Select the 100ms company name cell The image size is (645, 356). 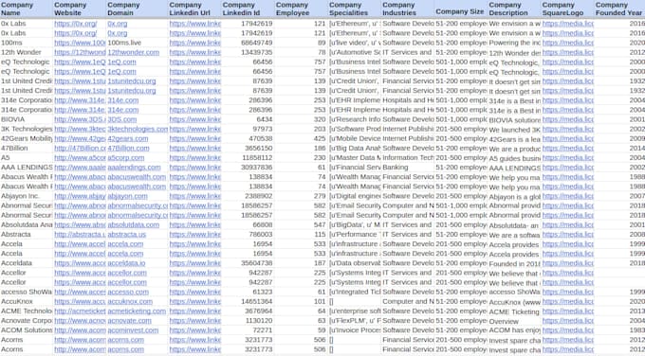pos(27,43)
